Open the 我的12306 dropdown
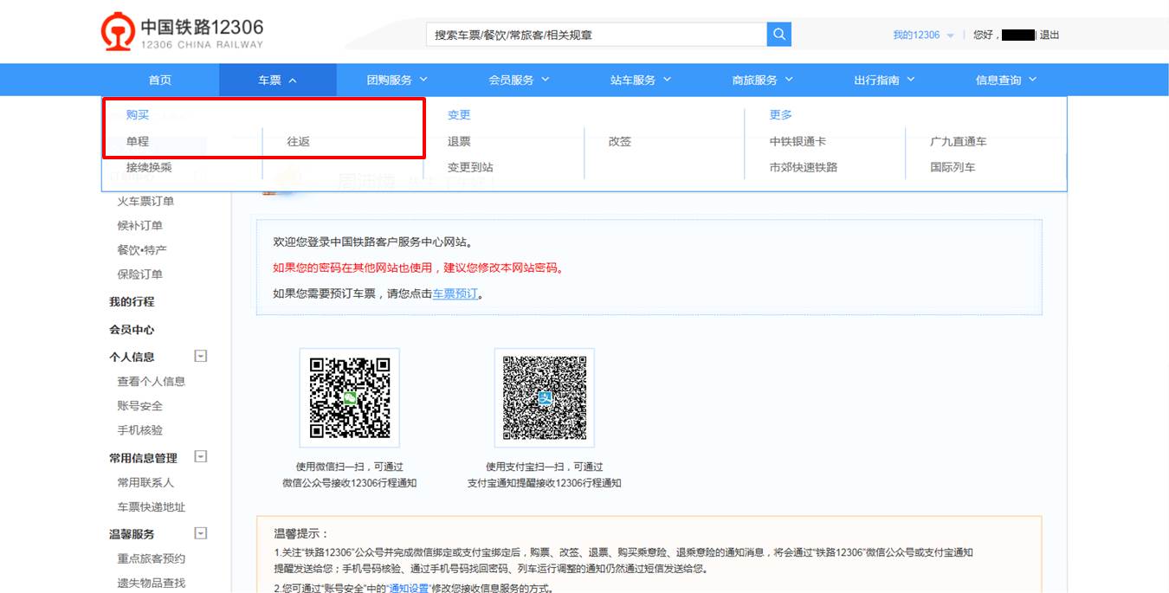The image size is (1169, 593). click(x=922, y=35)
